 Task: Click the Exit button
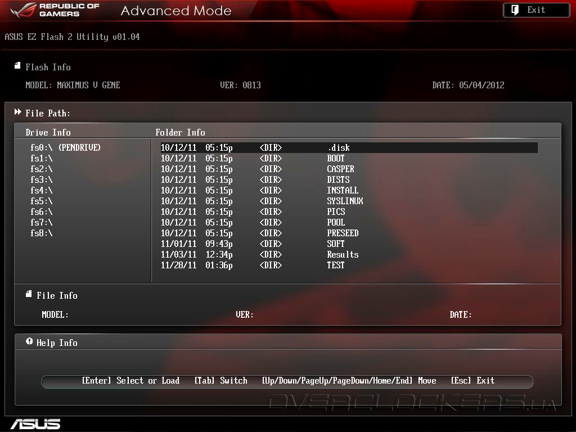[536, 10]
